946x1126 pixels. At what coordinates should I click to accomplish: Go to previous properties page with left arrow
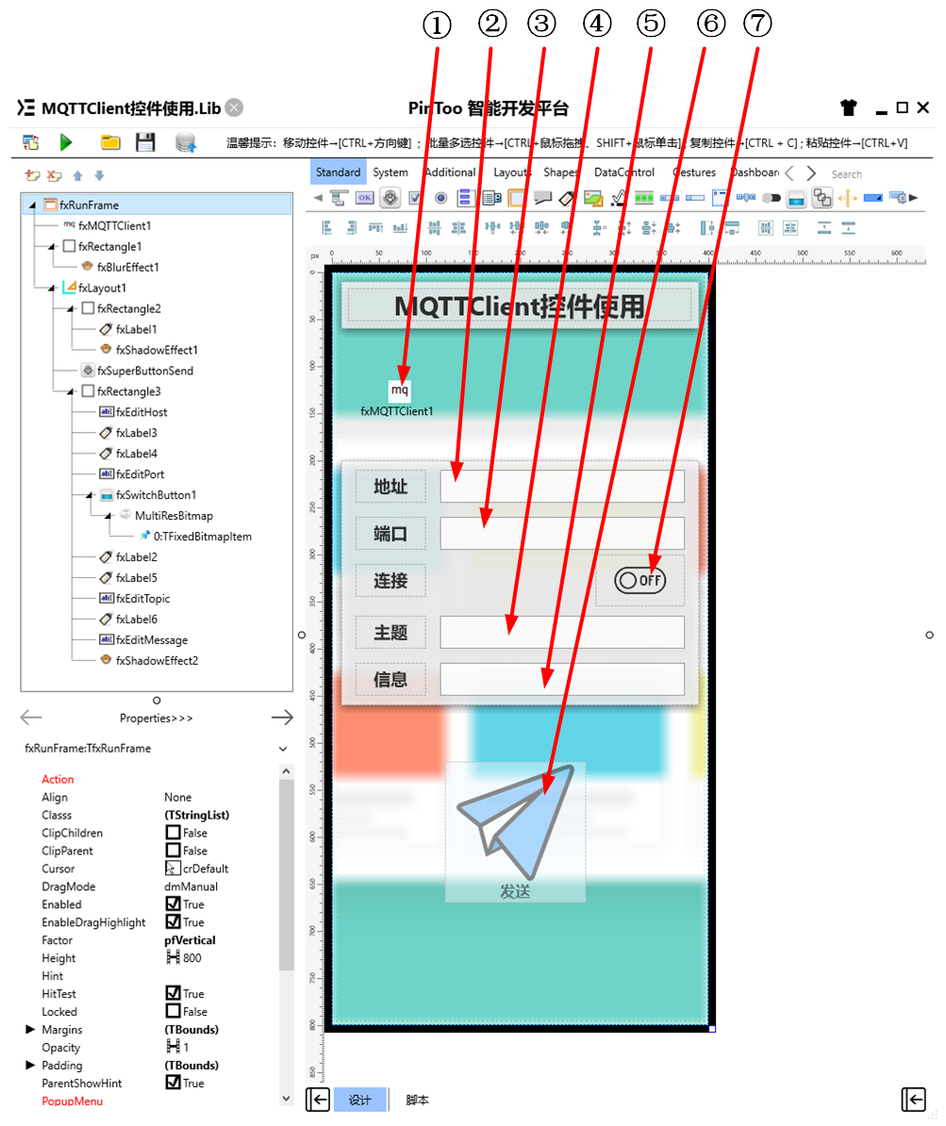(x=31, y=718)
